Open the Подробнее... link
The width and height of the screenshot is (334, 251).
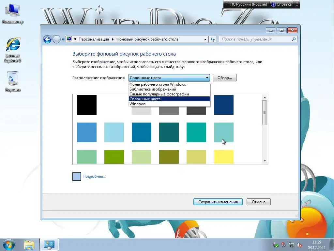coord(94,176)
